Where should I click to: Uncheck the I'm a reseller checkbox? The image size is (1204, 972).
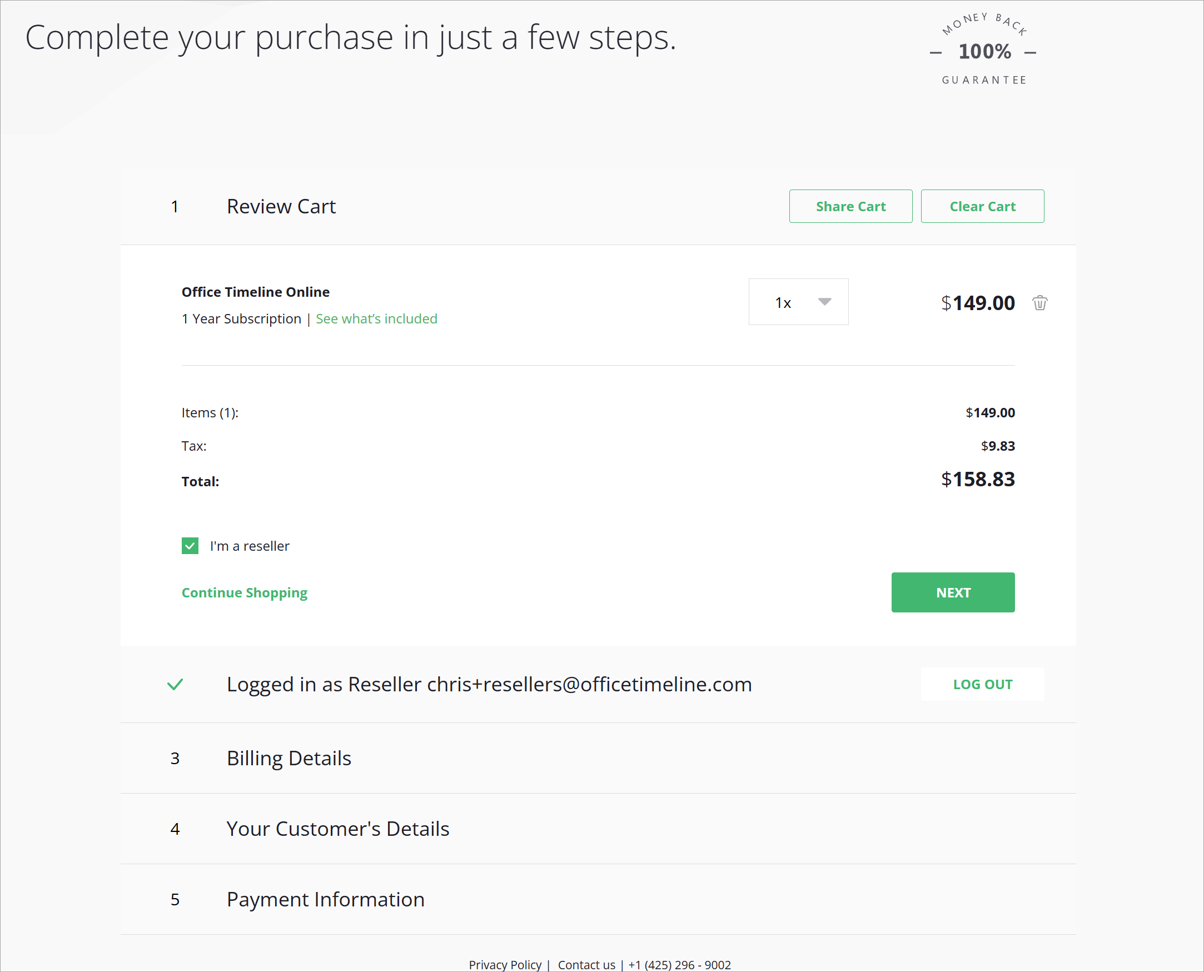tap(190, 545)
